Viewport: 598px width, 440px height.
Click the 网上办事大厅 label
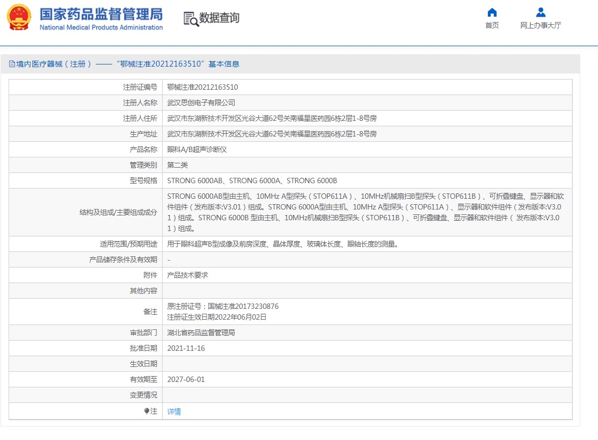click(541, 25)
